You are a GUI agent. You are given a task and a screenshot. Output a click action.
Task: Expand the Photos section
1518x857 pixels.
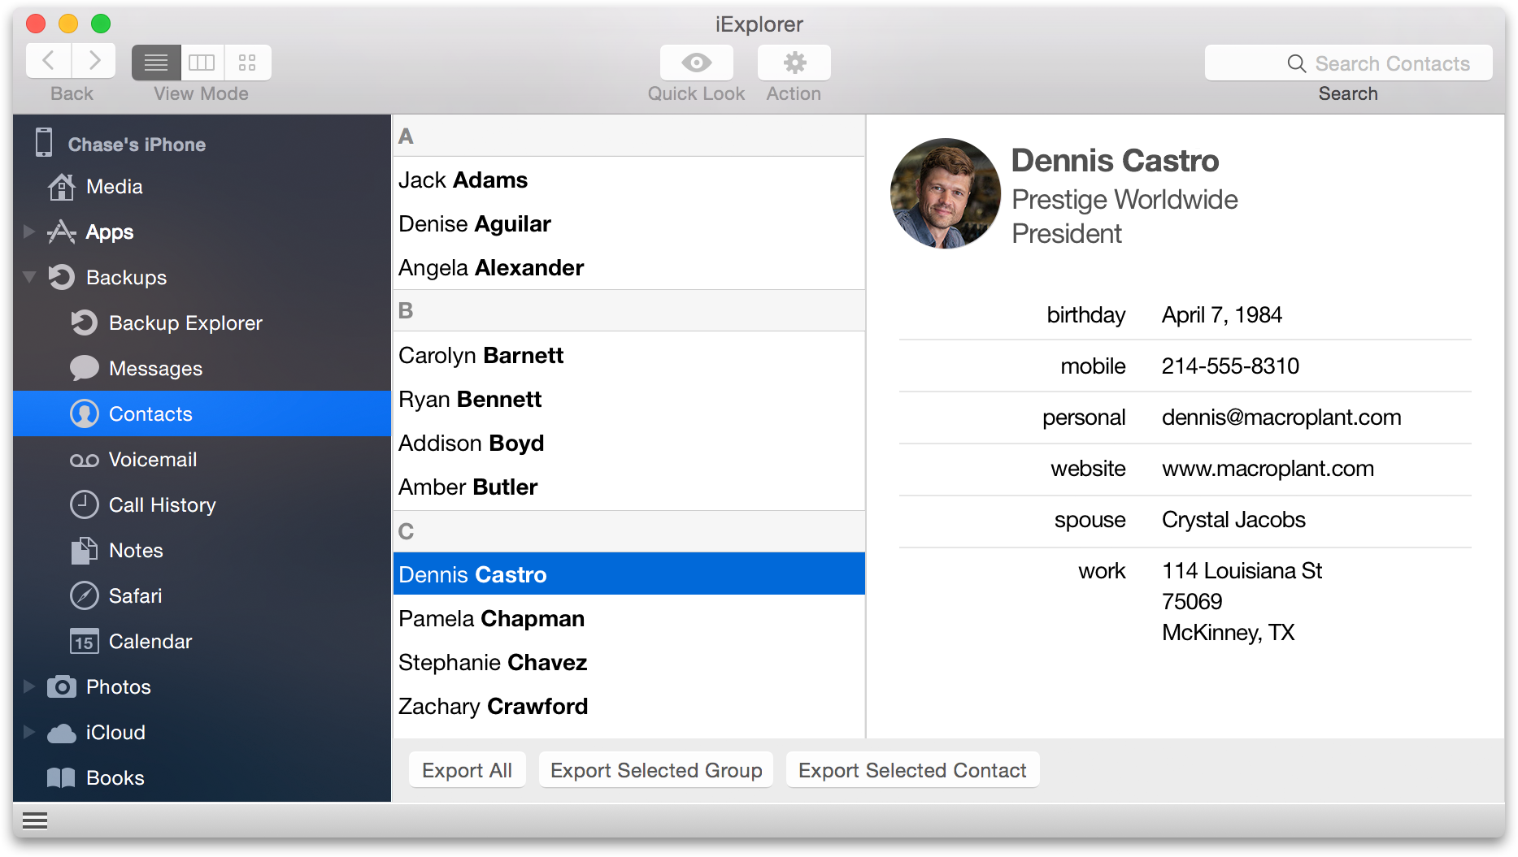[29, 686]
